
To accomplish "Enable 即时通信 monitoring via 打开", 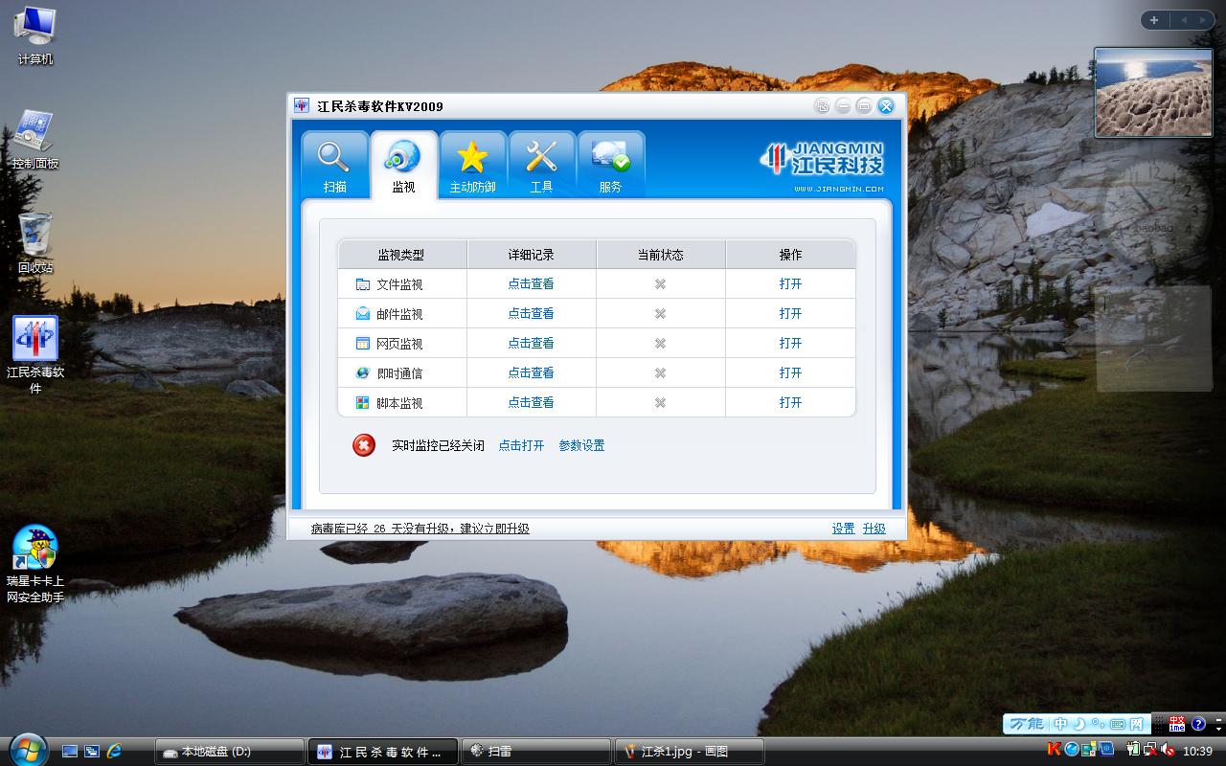I will click(x=790, y=372).
